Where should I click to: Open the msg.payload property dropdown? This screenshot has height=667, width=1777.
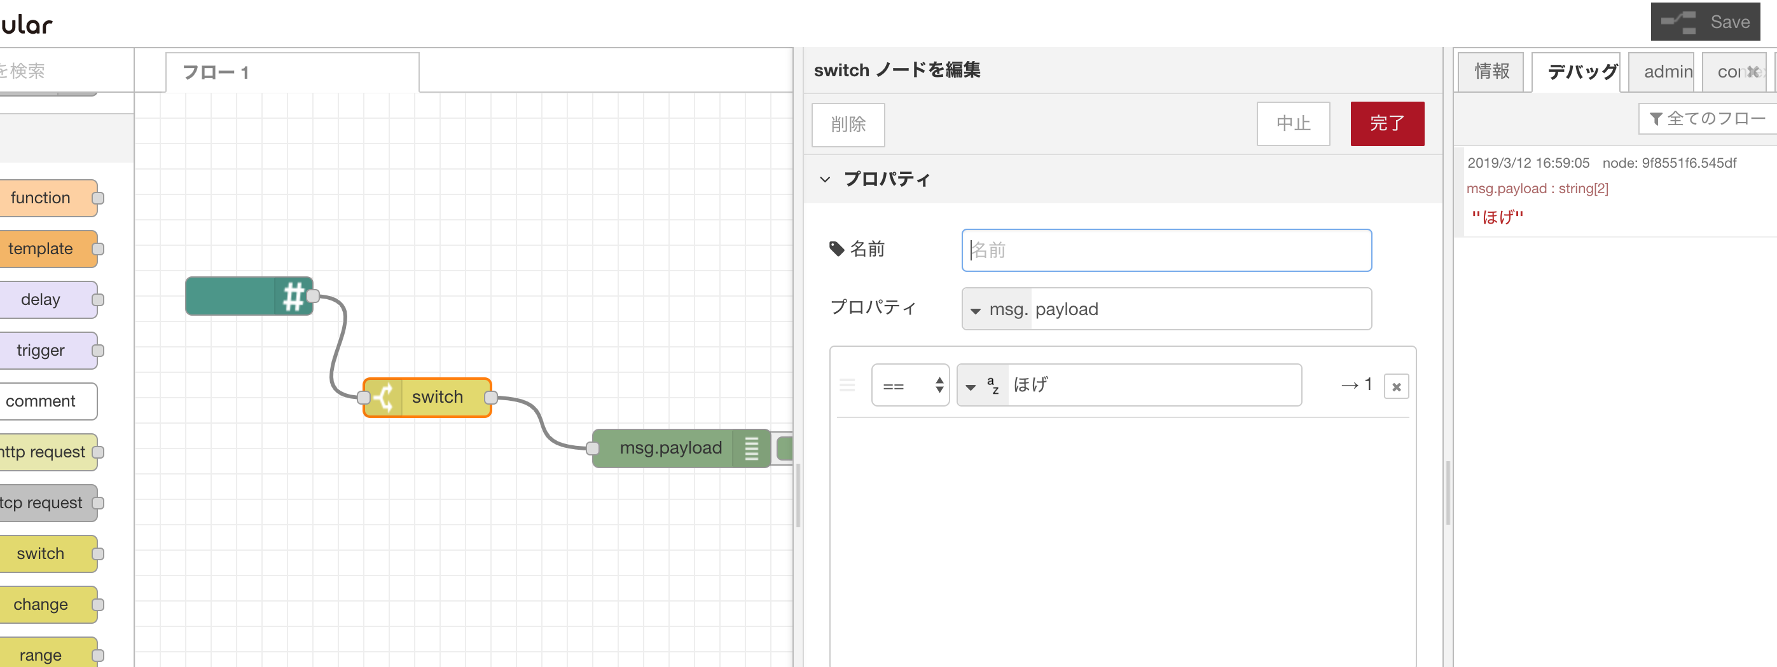point(995,309)
